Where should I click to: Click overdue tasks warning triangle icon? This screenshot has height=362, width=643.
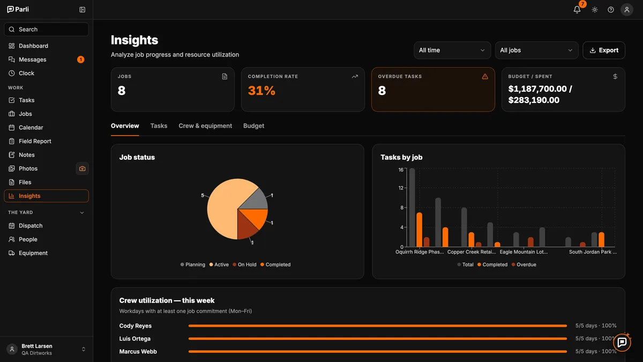(485, 77)
